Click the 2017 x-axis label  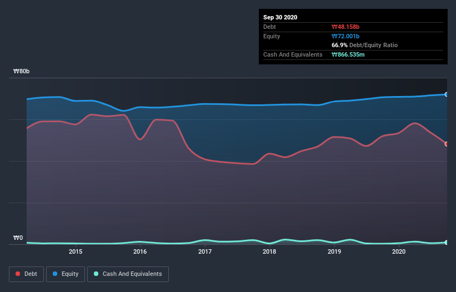pos(205,251)
